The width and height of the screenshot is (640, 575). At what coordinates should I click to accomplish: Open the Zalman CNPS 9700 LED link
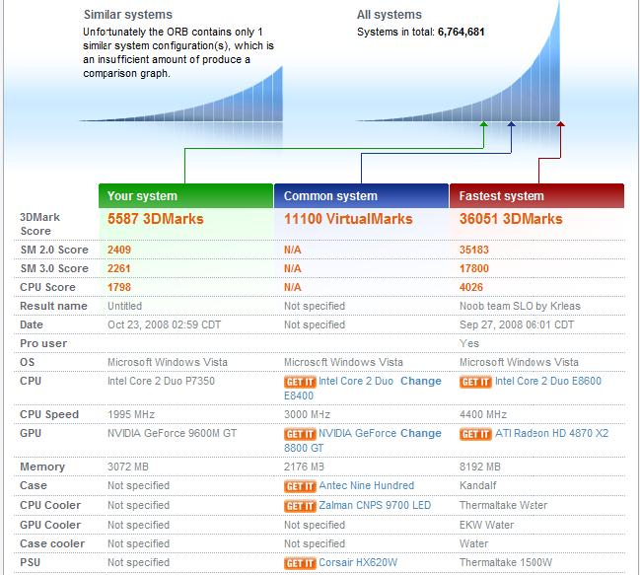pos(375,505)
